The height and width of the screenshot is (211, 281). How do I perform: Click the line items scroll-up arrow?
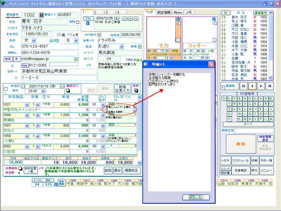point(139,97)
